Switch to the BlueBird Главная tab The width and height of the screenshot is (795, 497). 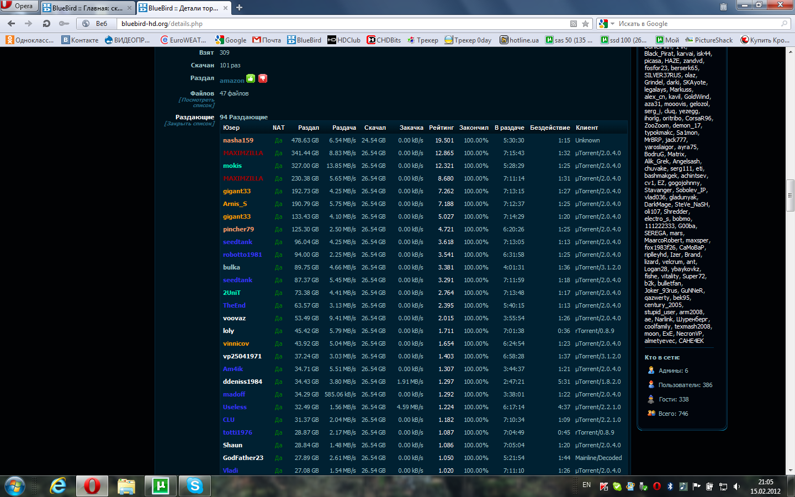(87, 8)
